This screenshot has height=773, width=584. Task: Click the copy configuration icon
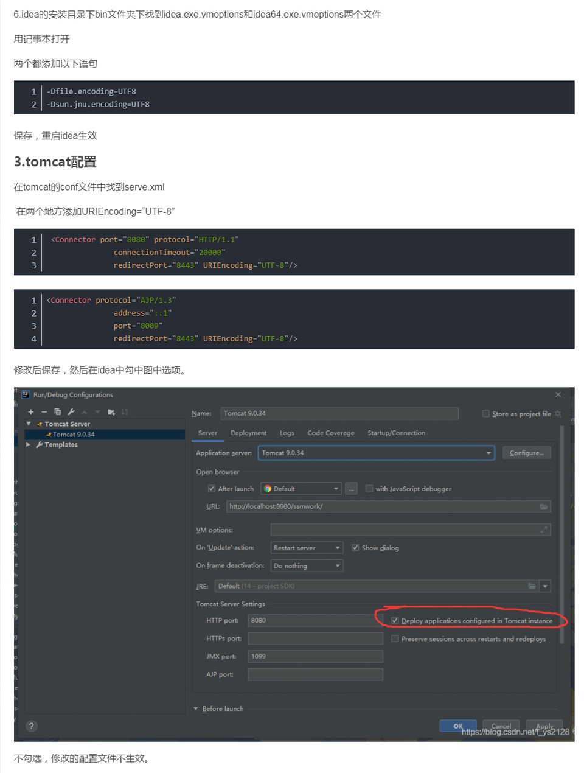tap(58, 412)
